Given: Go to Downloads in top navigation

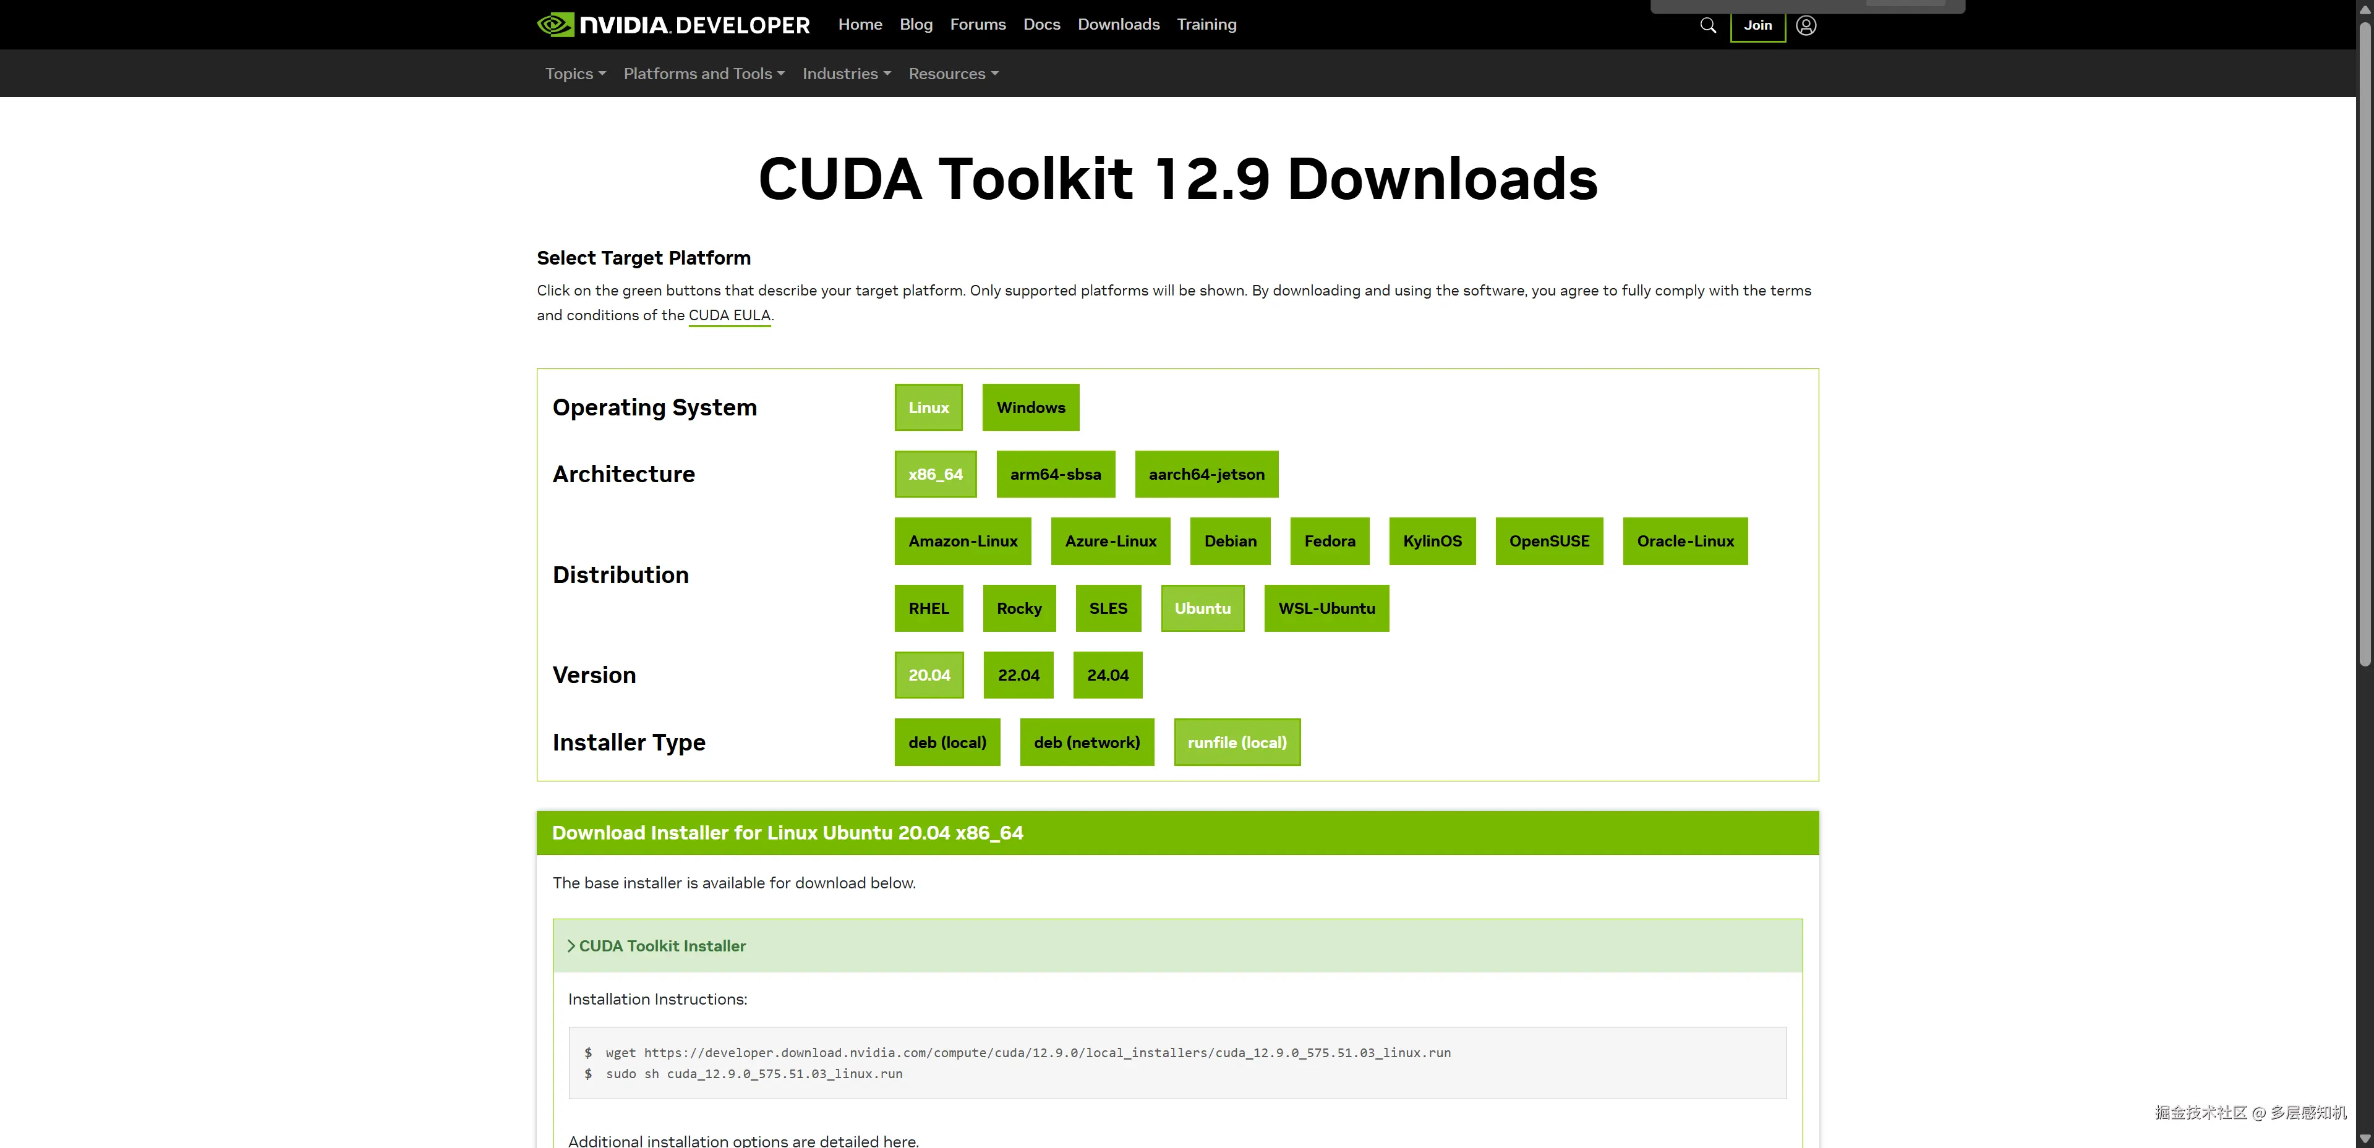Looking at the screenshot, I should 1118,25.
